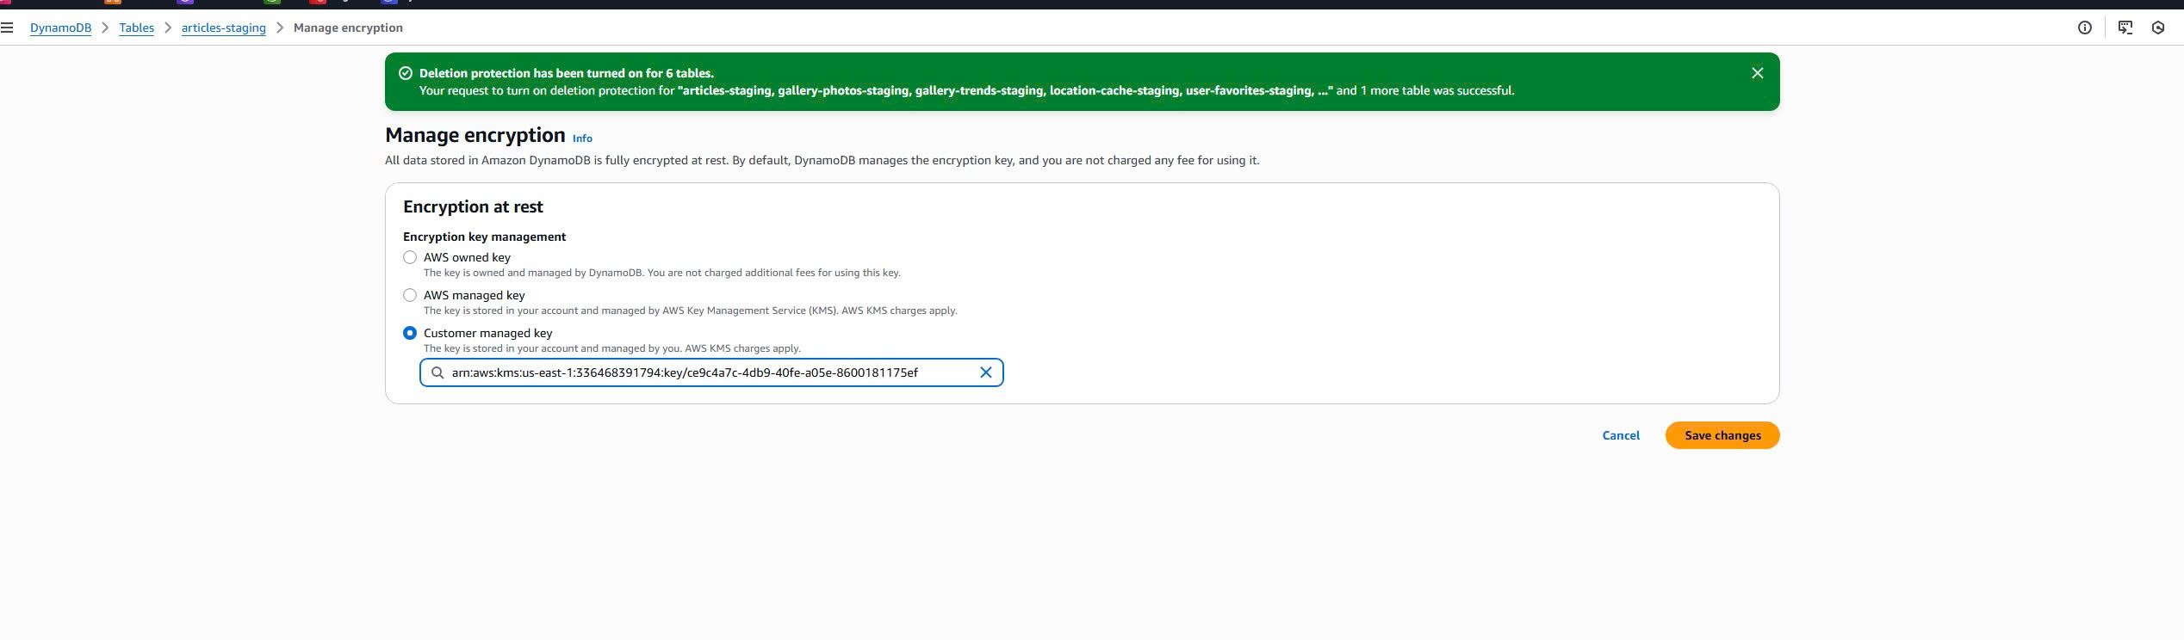Cancel the encryption changes
This screenshot has height=640, width=2184.
1621,435
